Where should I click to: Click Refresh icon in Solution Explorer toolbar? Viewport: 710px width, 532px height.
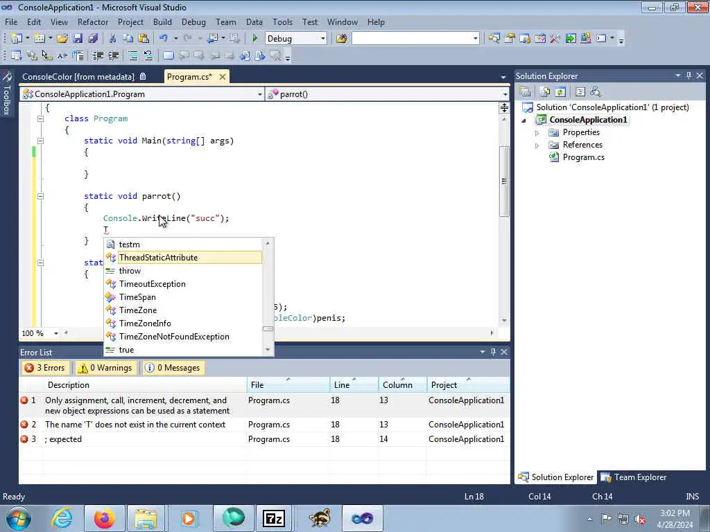pos(560,92)
